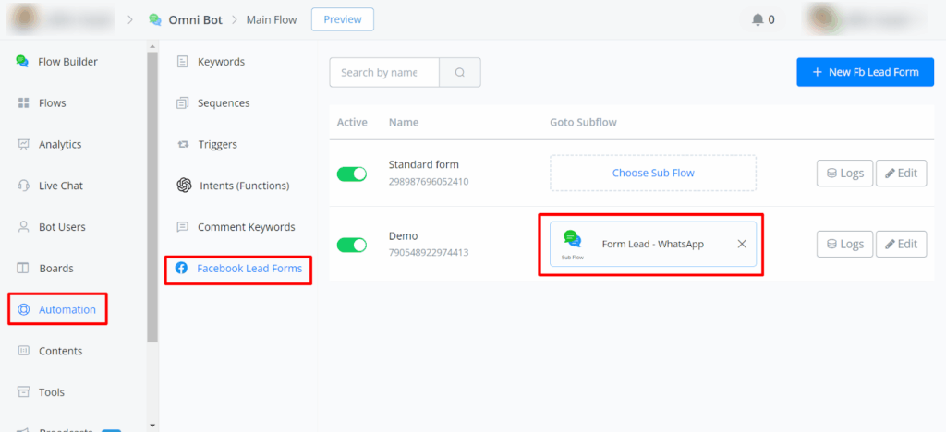Edit the Standard form entry
This screenshot has width=946, height=432.
tap(901, 173)
